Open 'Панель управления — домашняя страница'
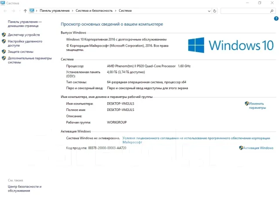The width and height of the screenshot is (279, 198). (x=24, y=24)
